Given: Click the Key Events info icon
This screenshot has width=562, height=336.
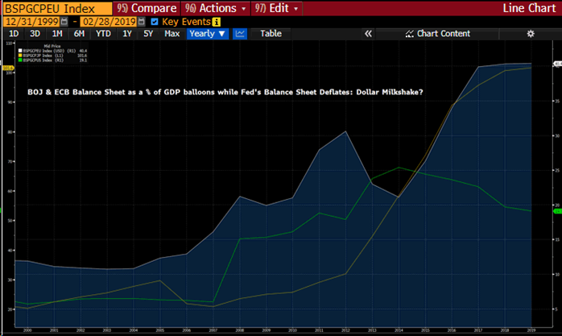Looking at the screenshot, I should coord(216,21).
